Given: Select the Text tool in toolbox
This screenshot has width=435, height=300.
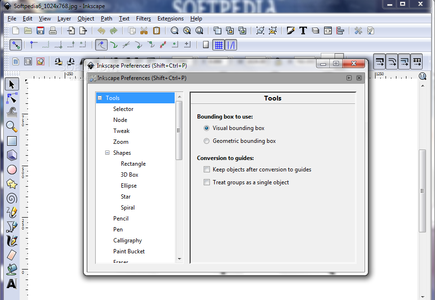Looking at the screenshot, I should coord(11,284).
